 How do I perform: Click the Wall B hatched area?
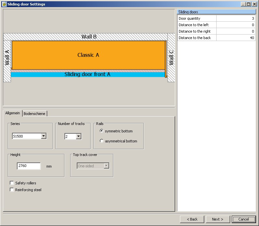coord(49,37)
